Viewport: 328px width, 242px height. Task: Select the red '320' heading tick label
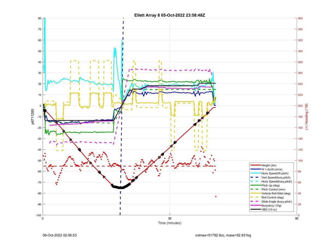[x=300, y=40]
